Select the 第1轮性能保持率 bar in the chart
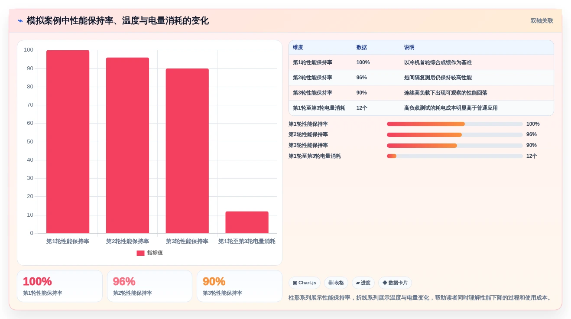571x319 pixels. (68, 142)
